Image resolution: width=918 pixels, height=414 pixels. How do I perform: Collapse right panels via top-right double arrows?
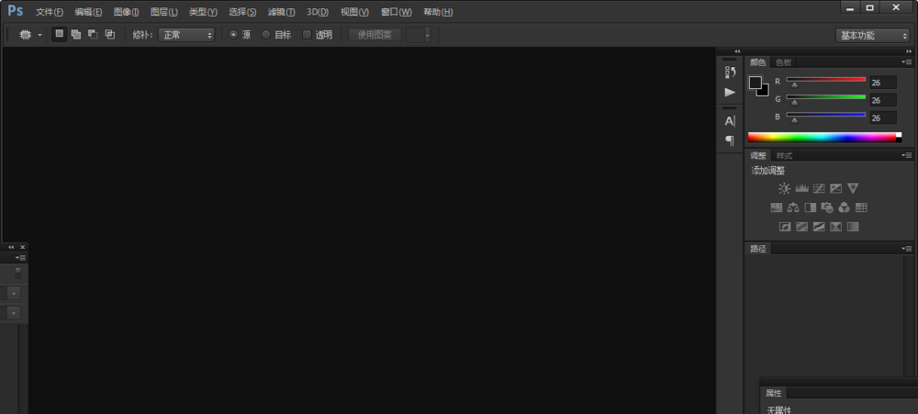click(909, 51)
